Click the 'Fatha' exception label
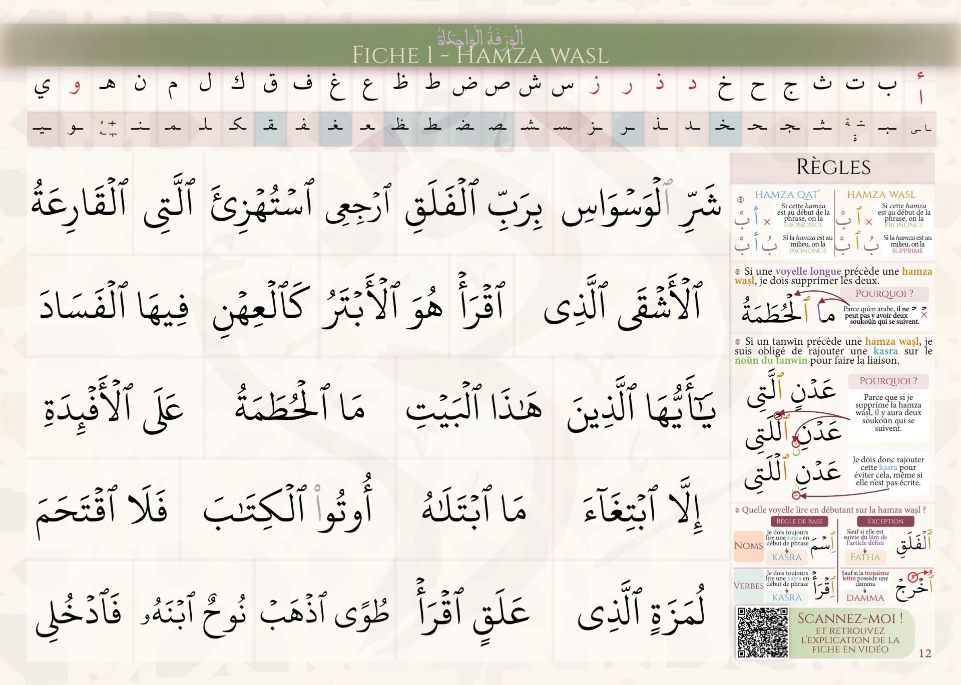961x685 pixels. pyautogui.click(x=865, y=557)
